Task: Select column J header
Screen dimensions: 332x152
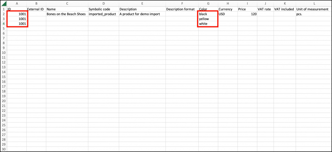Action: point(265,4)
